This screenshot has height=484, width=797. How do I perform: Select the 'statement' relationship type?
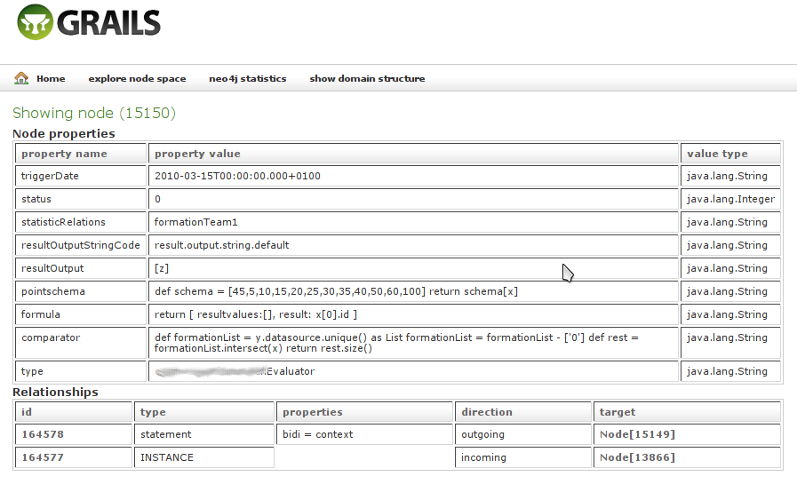[165, 434]
